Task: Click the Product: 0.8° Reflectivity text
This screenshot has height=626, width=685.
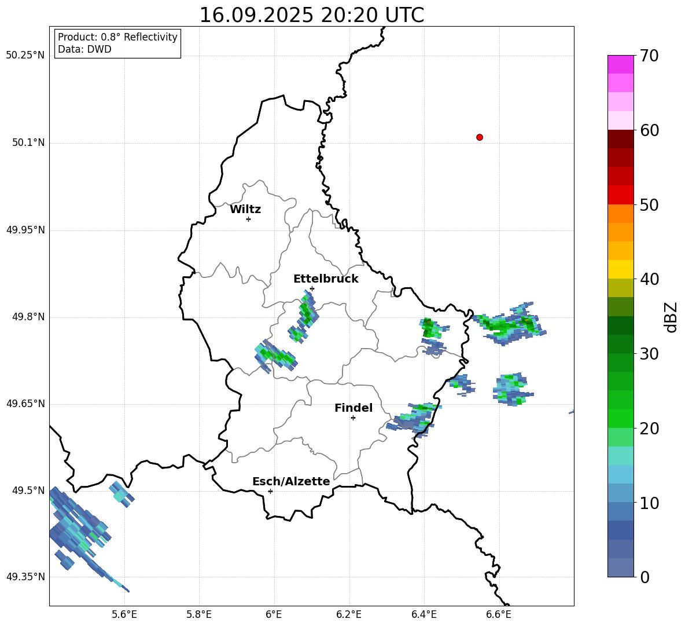Action: point(117,37)
